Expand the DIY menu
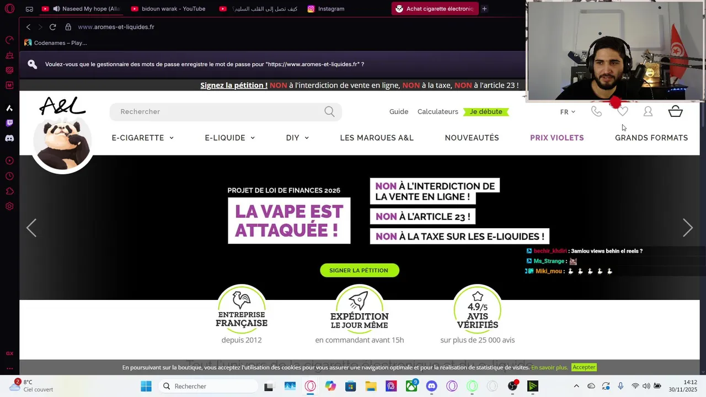The height and width of the screenshot is (397, 706). tap(297, 138)
